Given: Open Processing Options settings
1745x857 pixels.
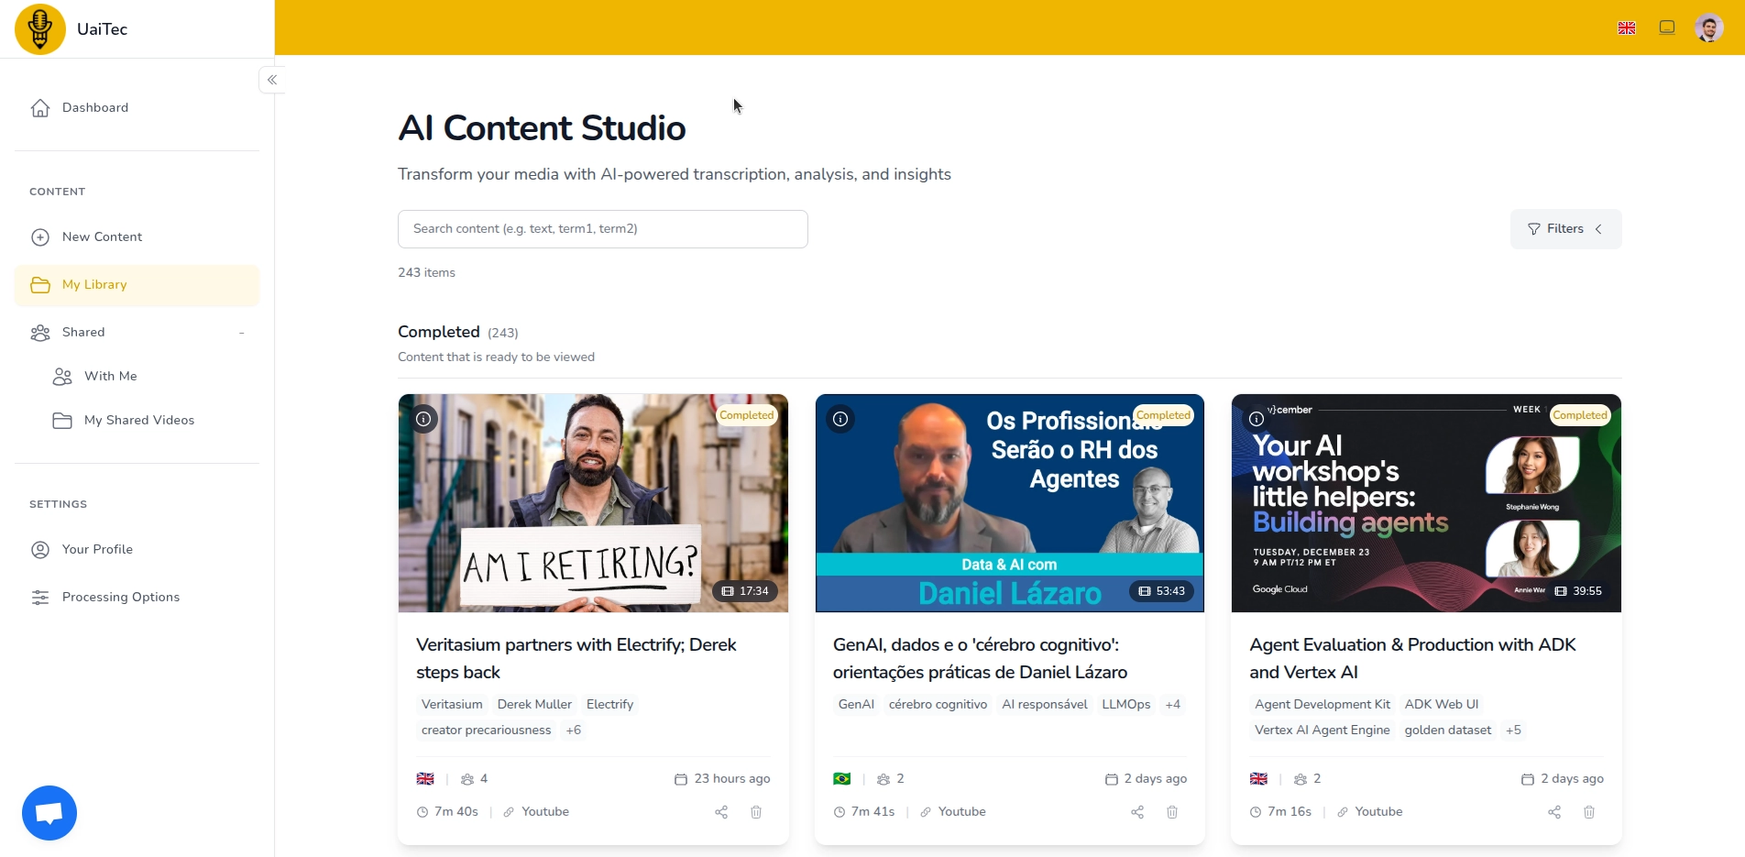Looking at the screenshot, I should (120, 598).
